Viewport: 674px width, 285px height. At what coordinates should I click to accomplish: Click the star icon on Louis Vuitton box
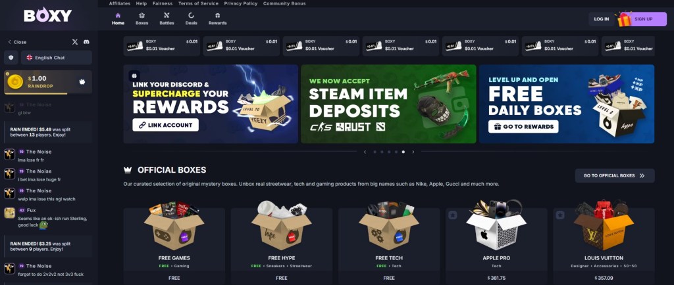[x=559, y=215]
